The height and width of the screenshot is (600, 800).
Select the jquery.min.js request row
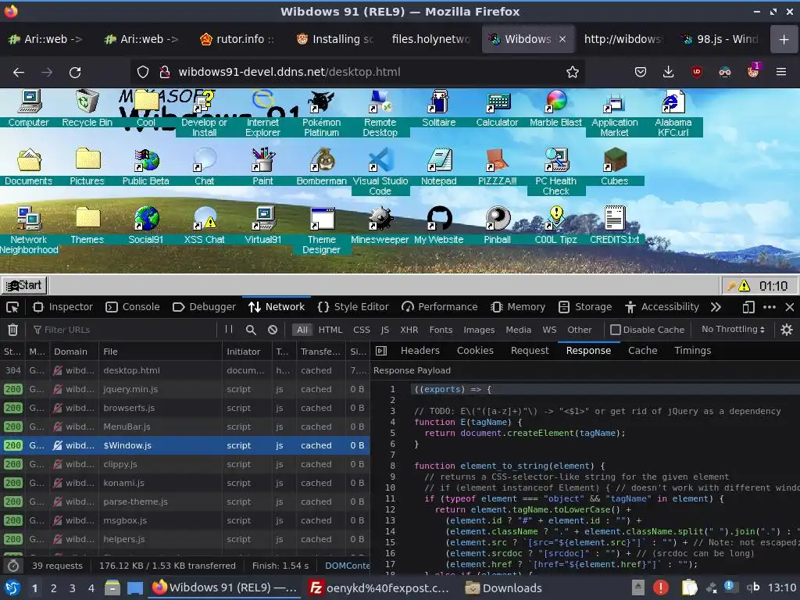(184, 389)
